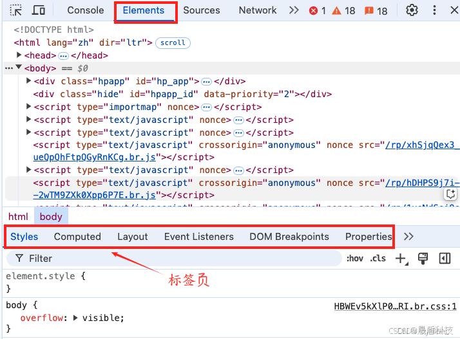Click the scroll badge on html element

click(x=173, y=43)
